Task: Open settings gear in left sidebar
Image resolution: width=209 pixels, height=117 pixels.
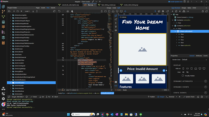Action: (x=3, y=99)
